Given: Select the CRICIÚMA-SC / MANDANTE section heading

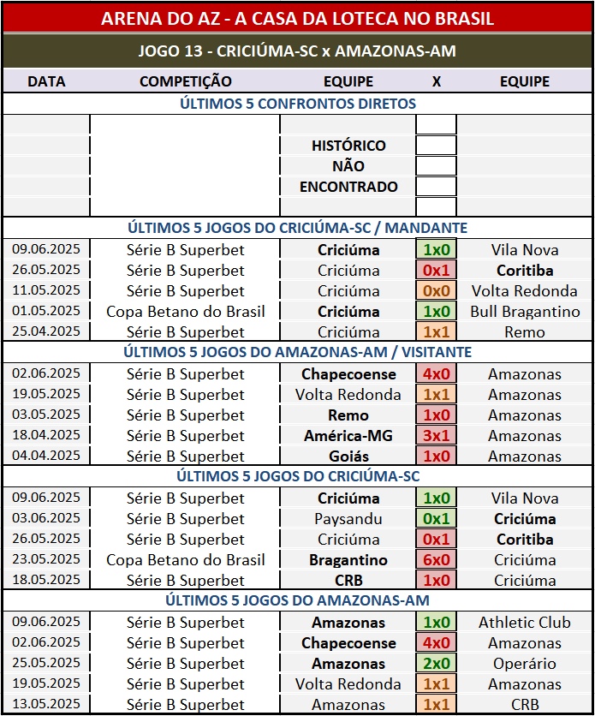Looking at the screenshot, I should (297, 228).
